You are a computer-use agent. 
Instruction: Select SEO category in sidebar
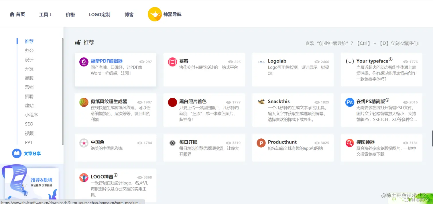(29, 124)
